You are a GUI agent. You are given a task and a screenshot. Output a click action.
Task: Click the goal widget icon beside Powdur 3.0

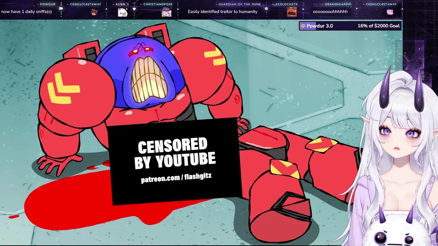(303, 26)
